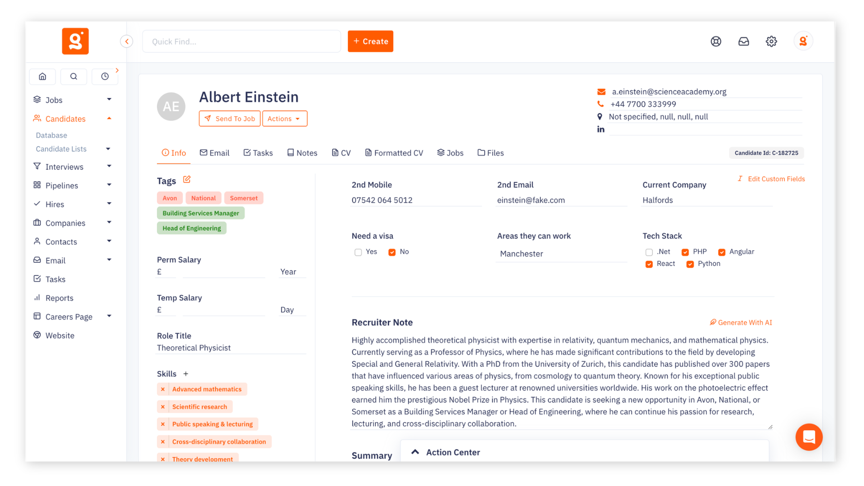Remove the Advanced mathematics skill

(163, 389)
